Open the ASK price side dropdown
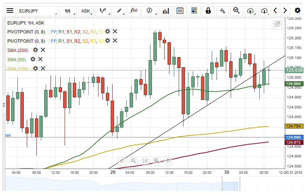Image resolution: width=305 pixels, height=195 pixels. pos(86,11)
